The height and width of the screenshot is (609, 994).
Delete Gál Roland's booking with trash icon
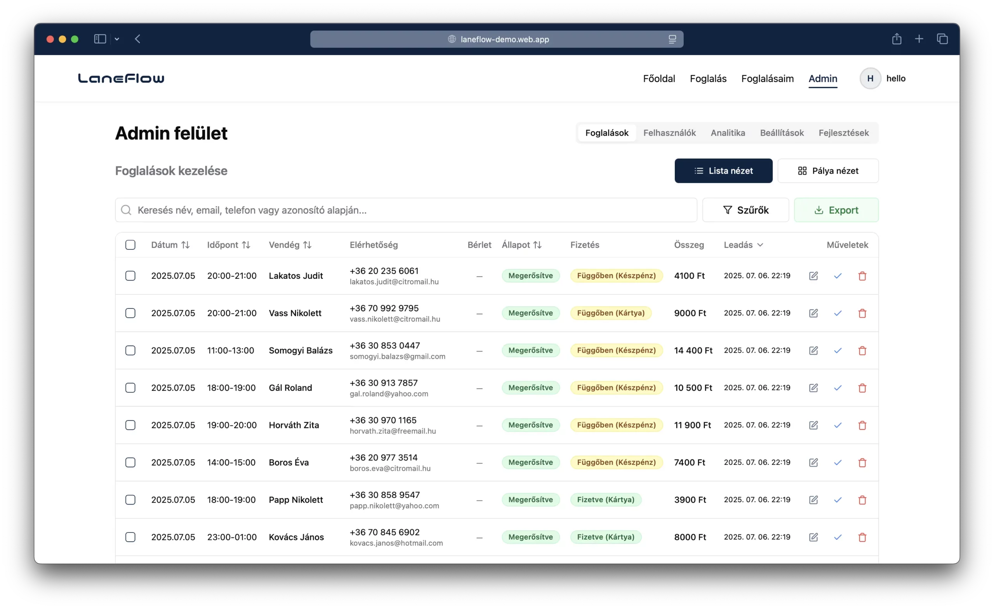(x=862, y=388)
